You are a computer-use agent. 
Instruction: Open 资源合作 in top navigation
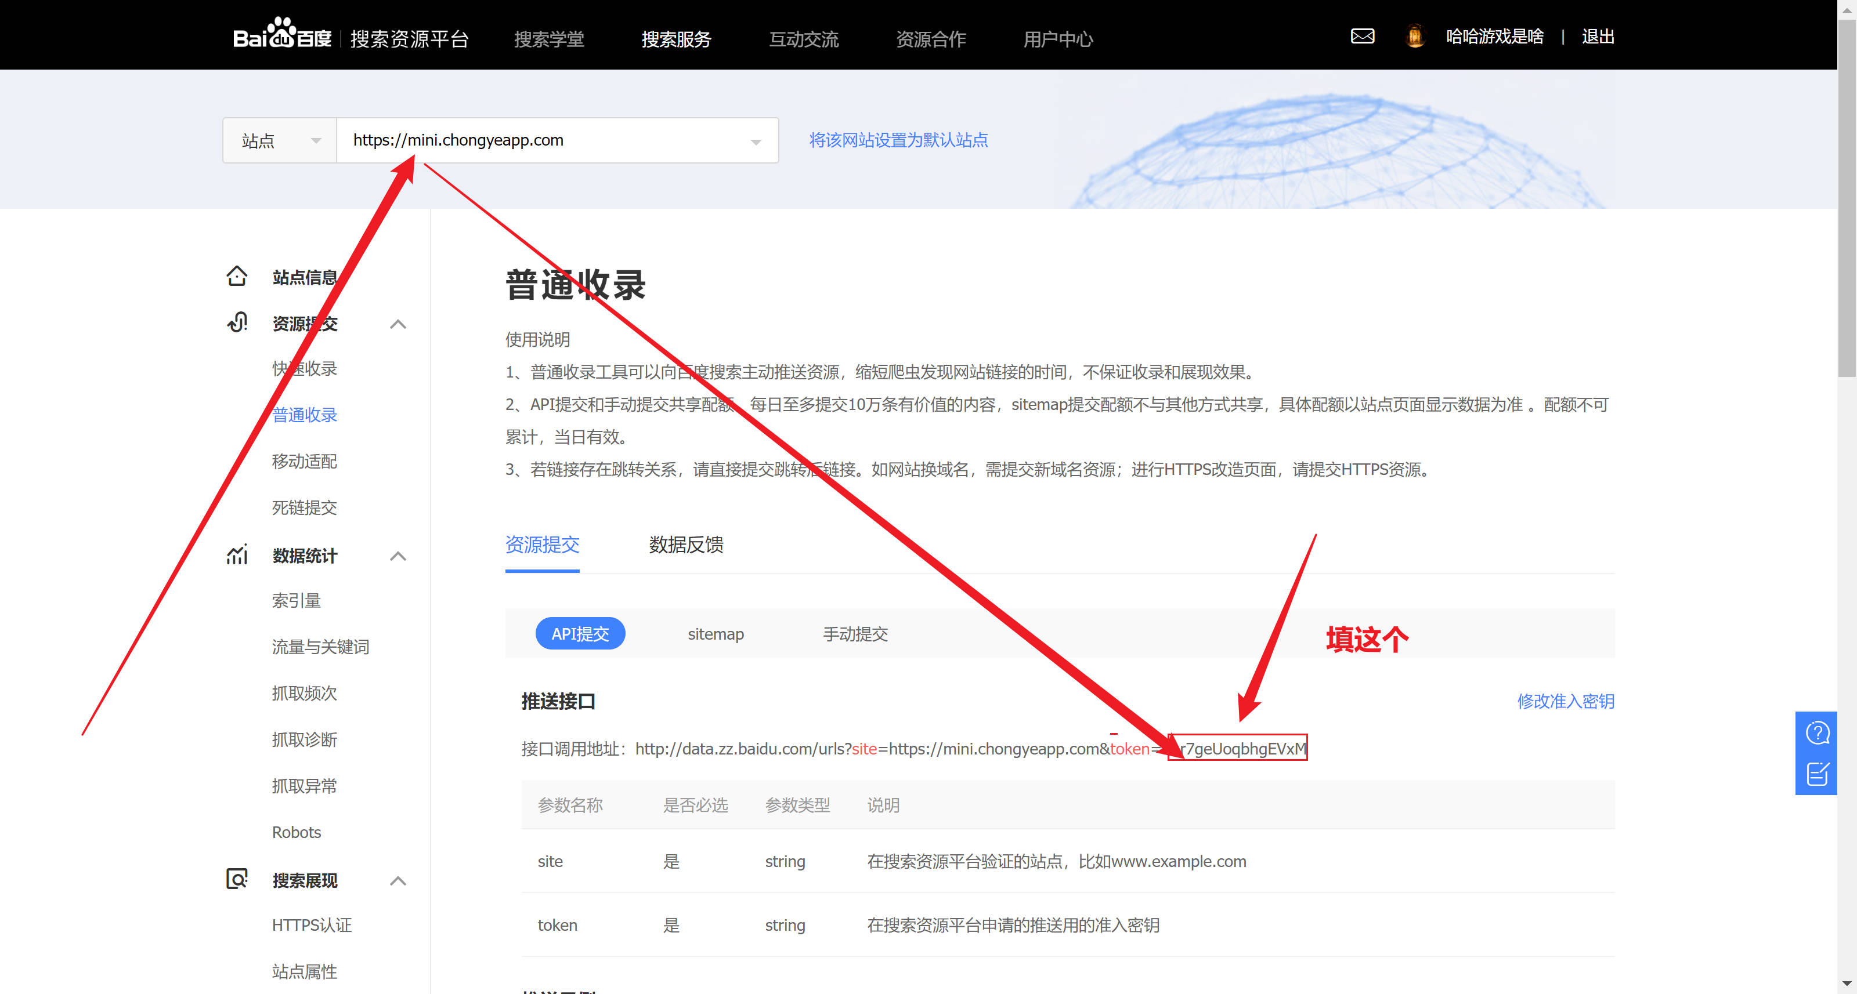coord(931,39)
